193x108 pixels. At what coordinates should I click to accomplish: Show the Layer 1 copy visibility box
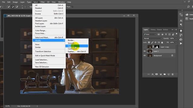(145, 47)
